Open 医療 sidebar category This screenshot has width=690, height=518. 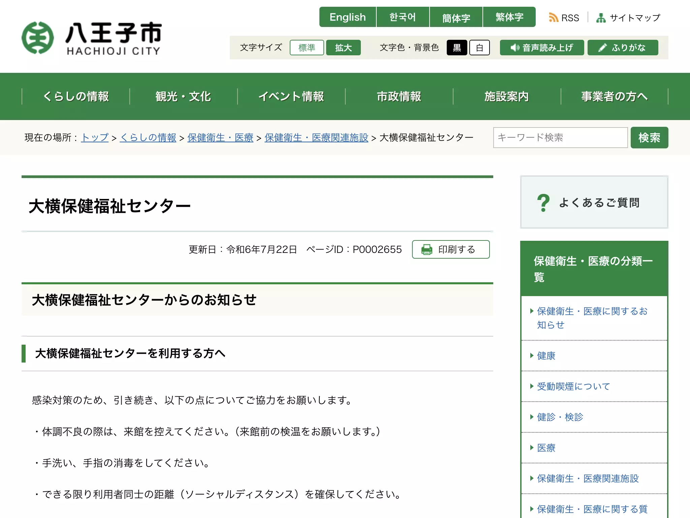tap(546, 448)
